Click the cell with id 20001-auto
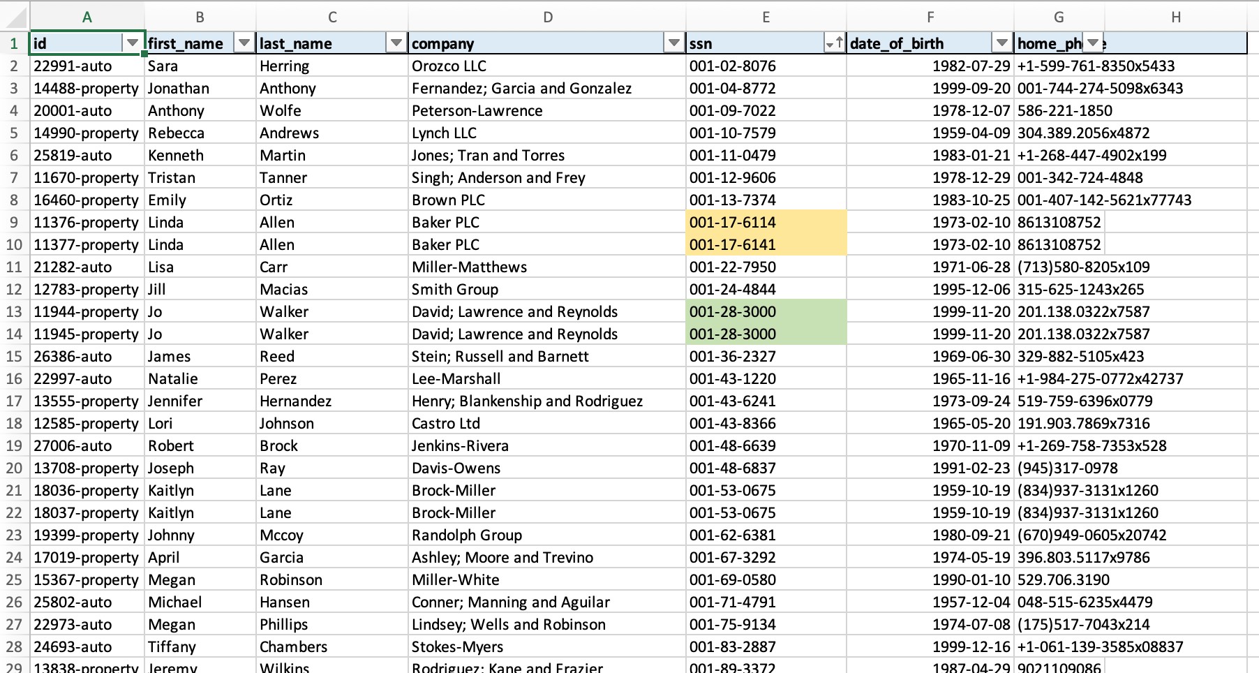The width and height of the screenshot is (1259, 673). point(87,110)
